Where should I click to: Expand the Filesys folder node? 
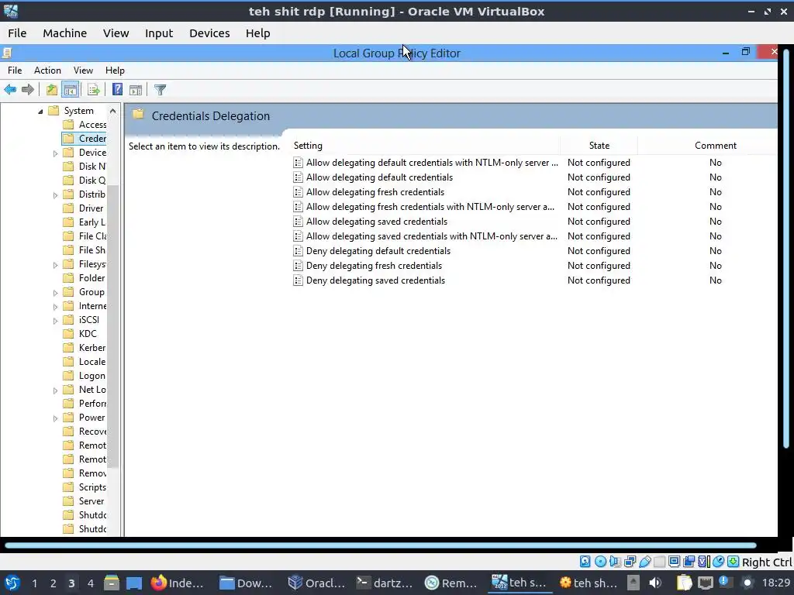pyautogui.click(x=55, y=265)
